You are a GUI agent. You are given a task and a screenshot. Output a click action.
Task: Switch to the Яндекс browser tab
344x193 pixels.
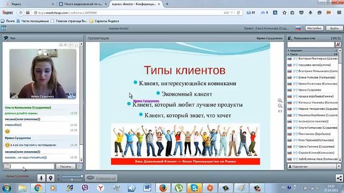[30, 4]
